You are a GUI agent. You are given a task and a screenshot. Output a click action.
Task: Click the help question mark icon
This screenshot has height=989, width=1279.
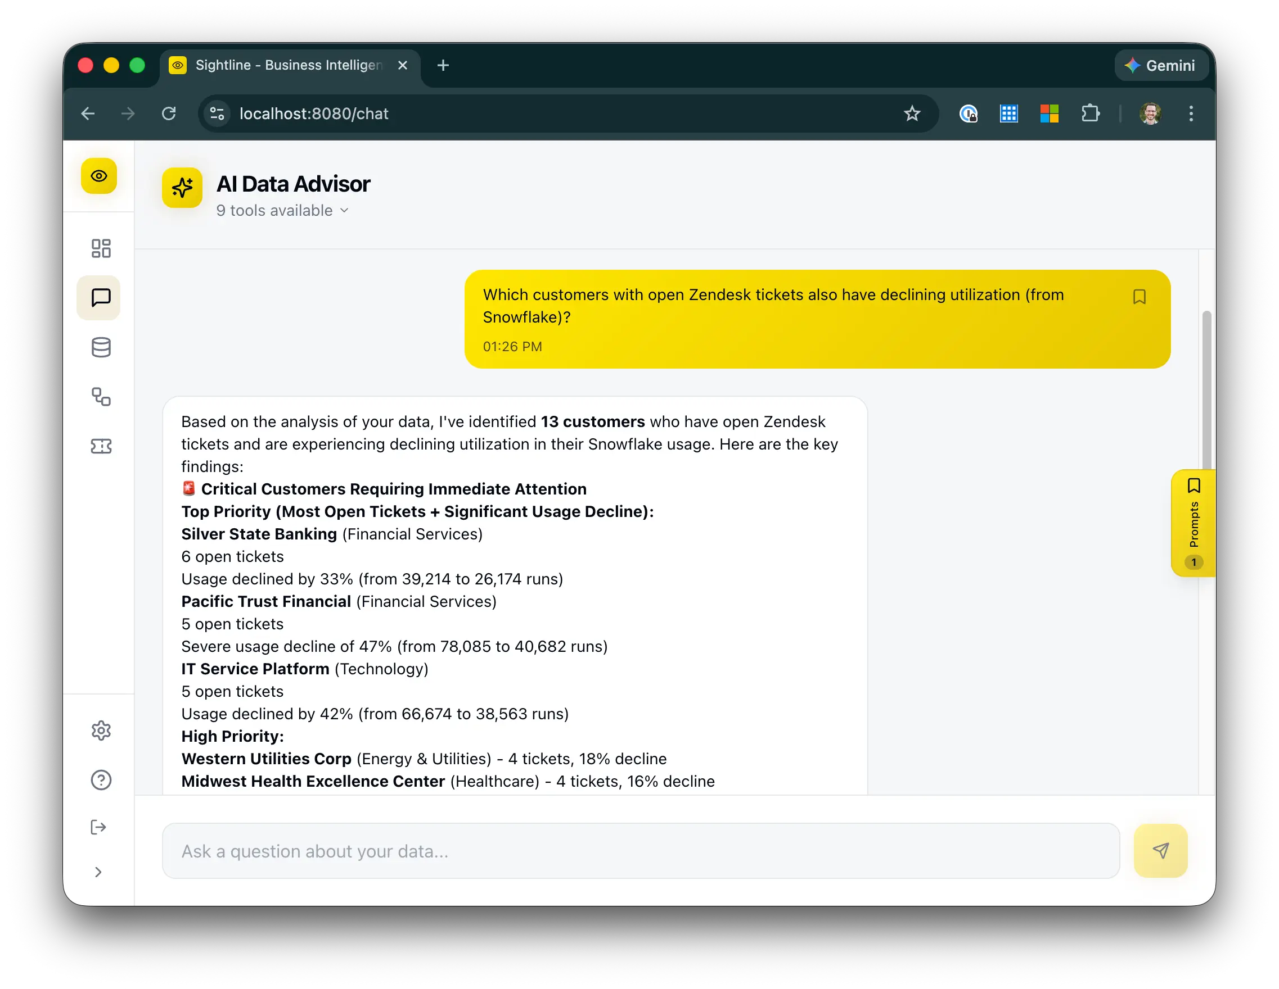pos(101,780)
